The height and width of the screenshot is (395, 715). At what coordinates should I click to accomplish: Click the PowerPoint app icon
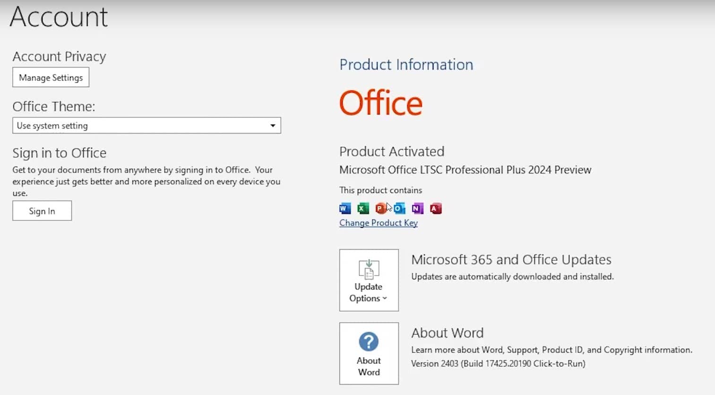tap(381, 208)
